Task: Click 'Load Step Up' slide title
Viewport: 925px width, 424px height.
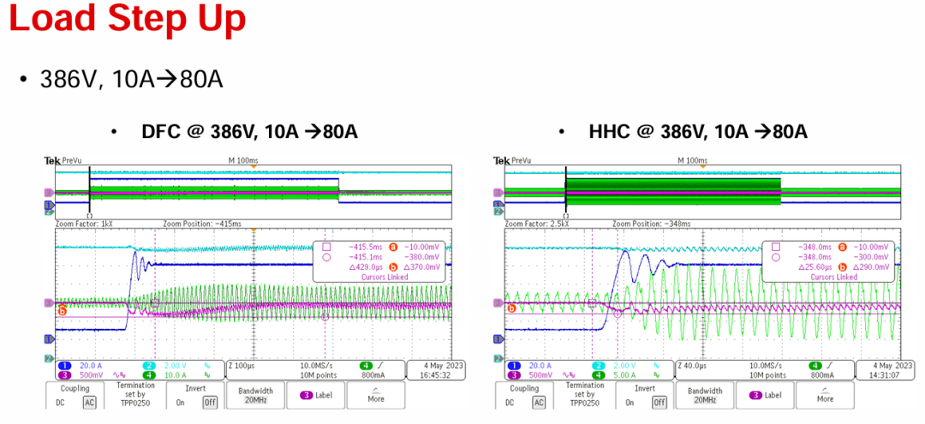Action: click(128, 18)
